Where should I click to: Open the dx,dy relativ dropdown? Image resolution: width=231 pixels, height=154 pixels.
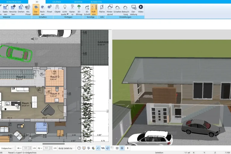click(x=66, y=148)
